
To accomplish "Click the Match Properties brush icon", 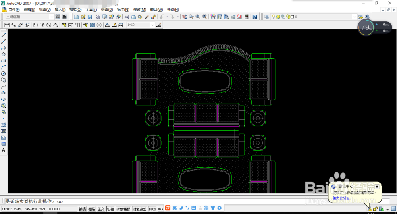I will 146,17.
